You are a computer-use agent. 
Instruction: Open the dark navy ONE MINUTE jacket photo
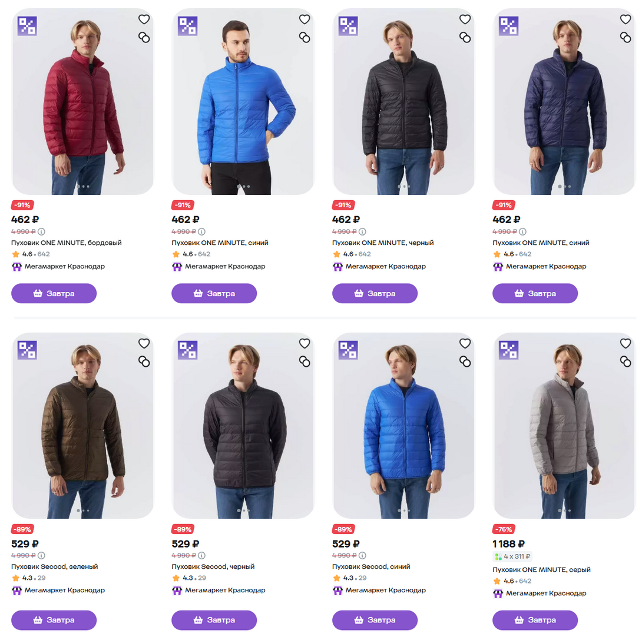(x=564, y=100)
